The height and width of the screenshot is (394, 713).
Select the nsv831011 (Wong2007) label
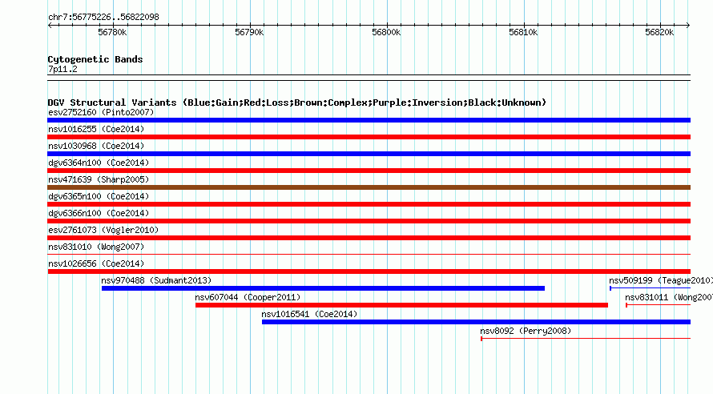point(669,297)
